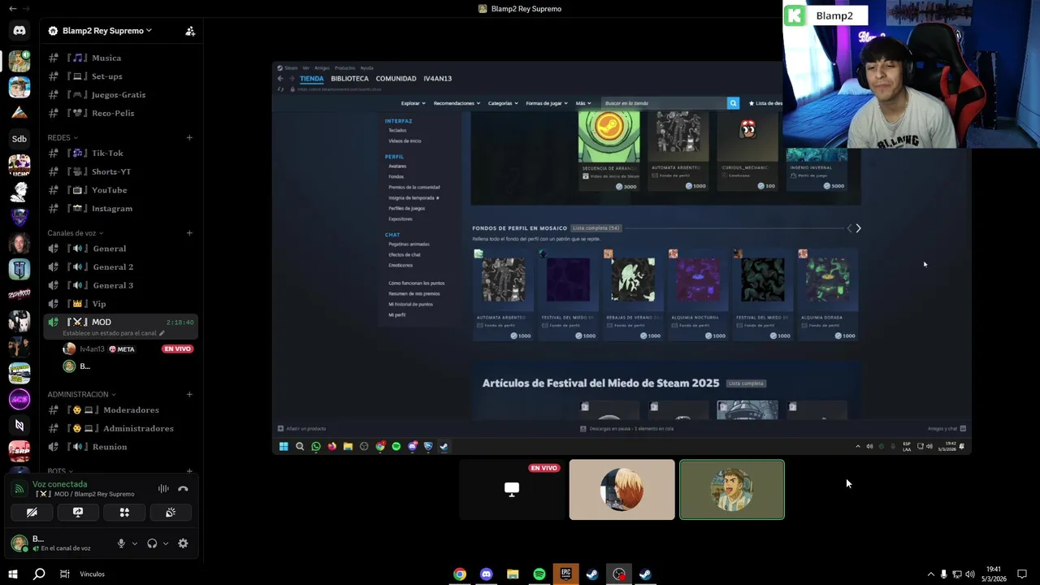Collapse the Canales de voz category
Viewport: 1040px width, 585px height.
75,233
